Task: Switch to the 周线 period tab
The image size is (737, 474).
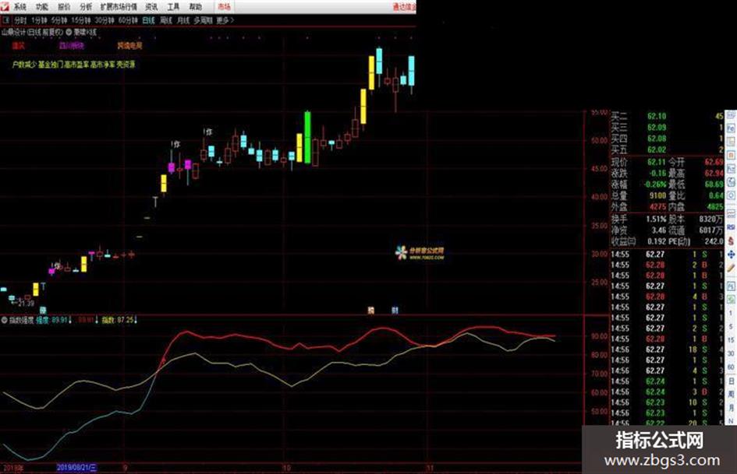Action: click(166, 20)
